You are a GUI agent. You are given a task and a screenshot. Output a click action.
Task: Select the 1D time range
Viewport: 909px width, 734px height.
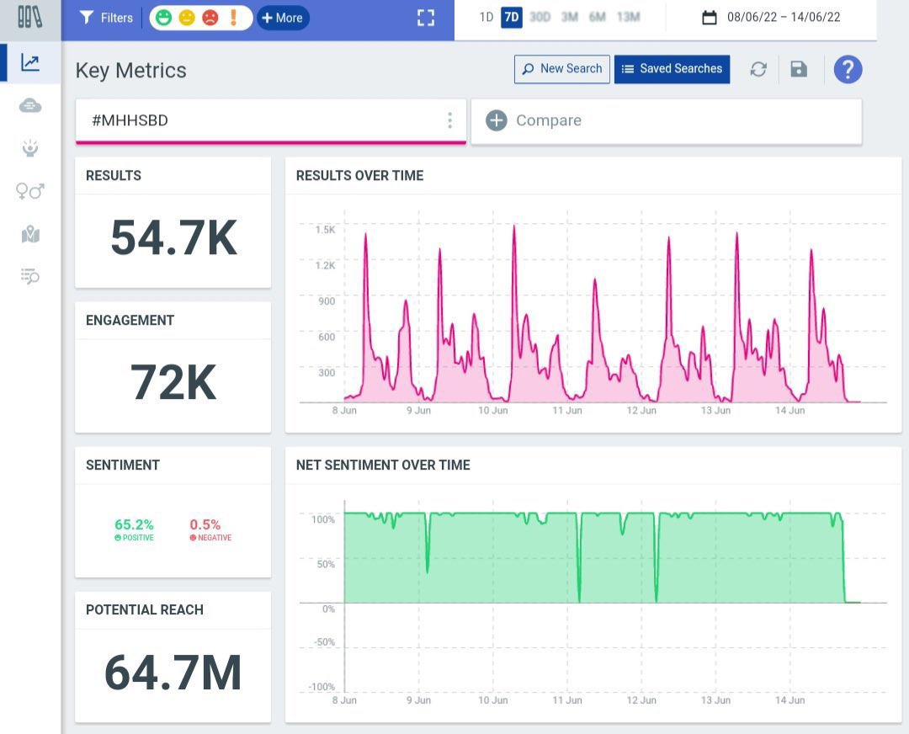click(x=486, y=17)
